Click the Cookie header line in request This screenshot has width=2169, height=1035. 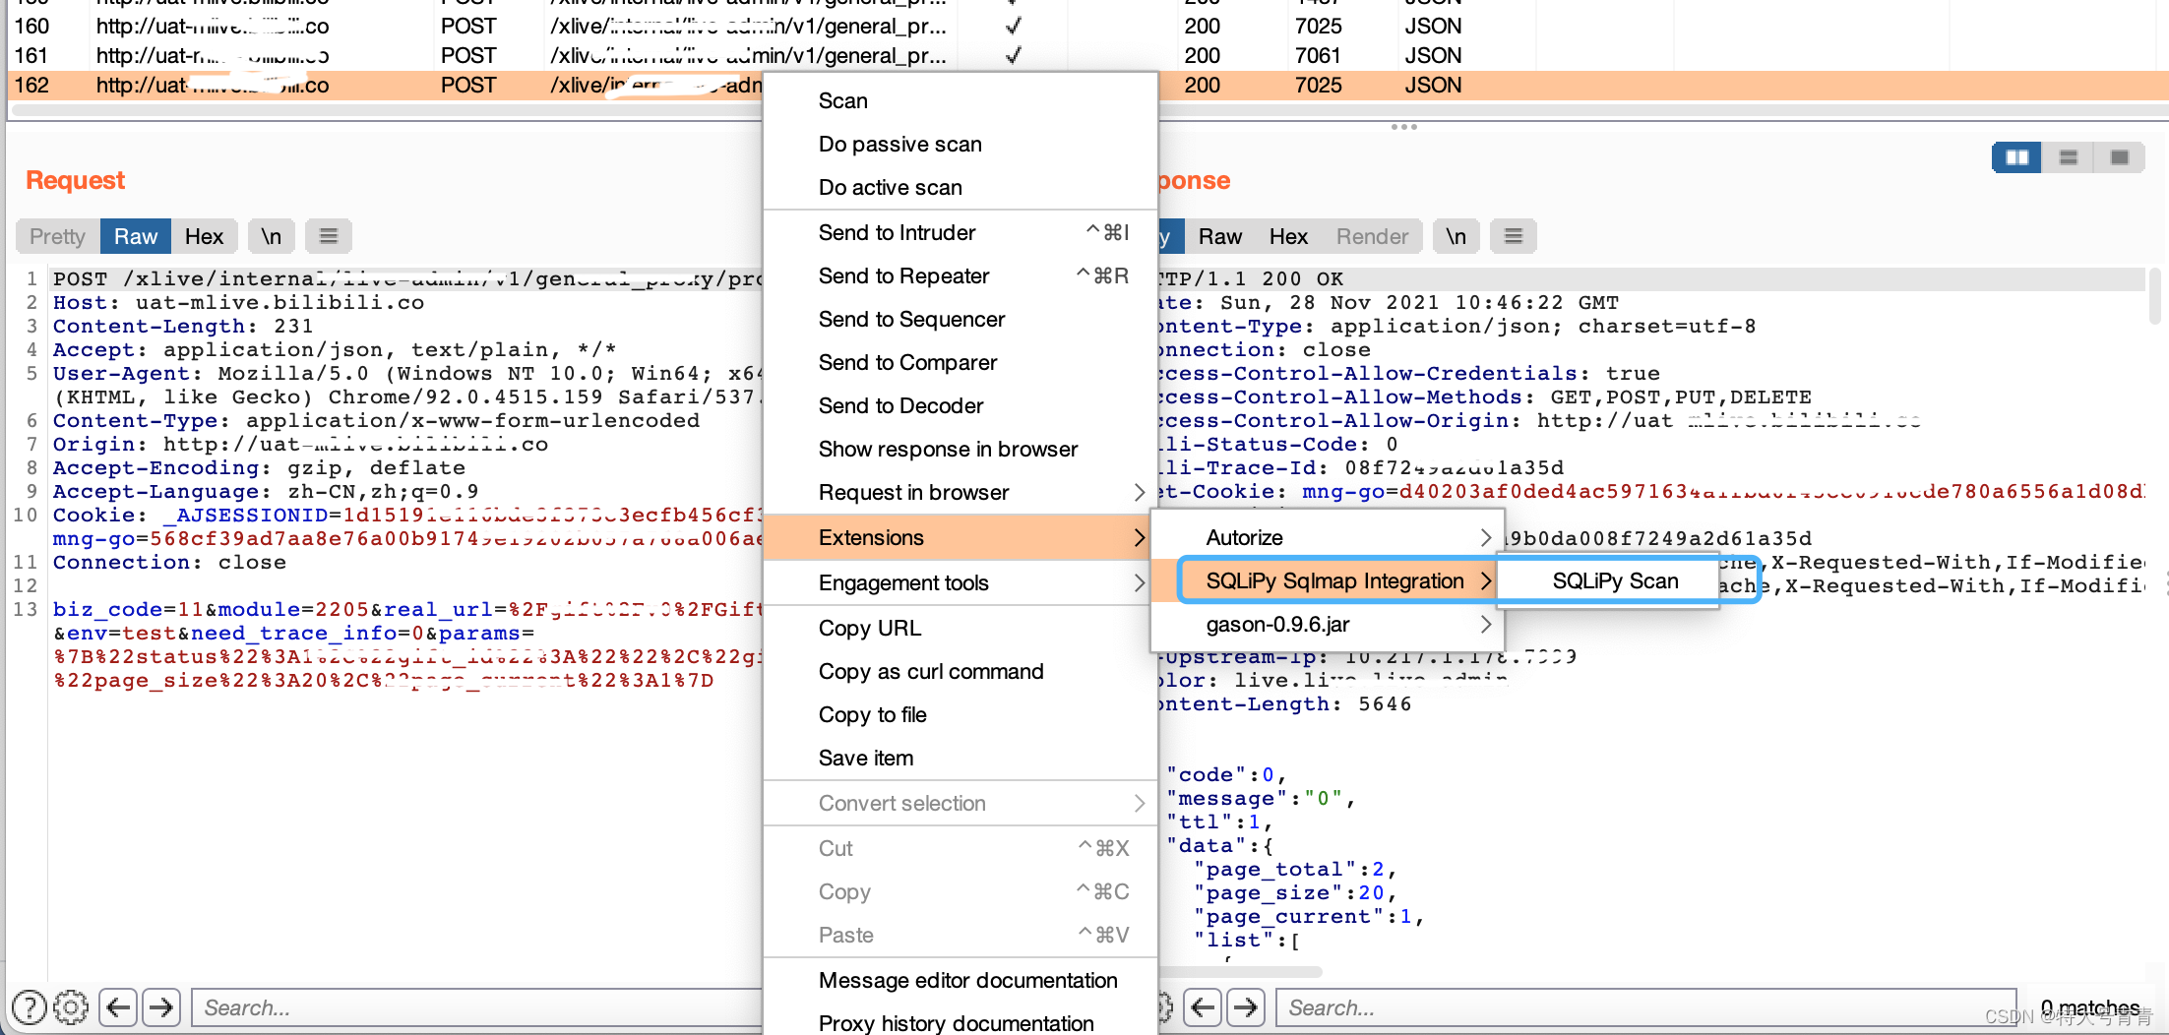(x=407, y=515)
